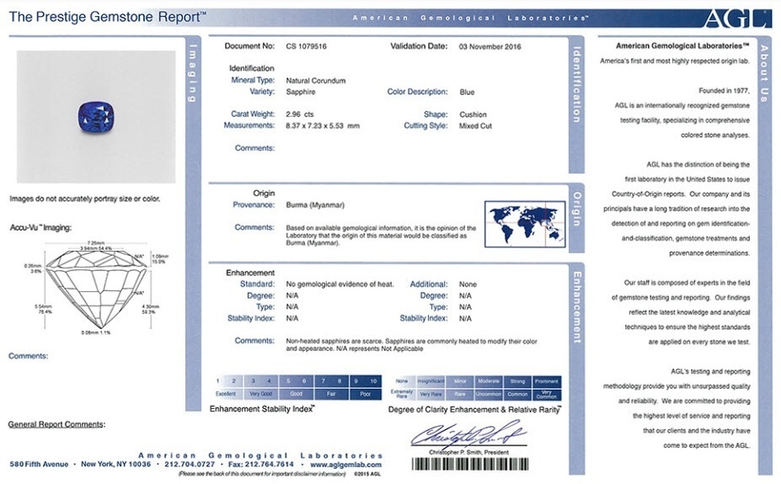Click Christopher P. Smith's signature
Image resolution: width=781 pixels, height=484 pixels.
[468, 435]
